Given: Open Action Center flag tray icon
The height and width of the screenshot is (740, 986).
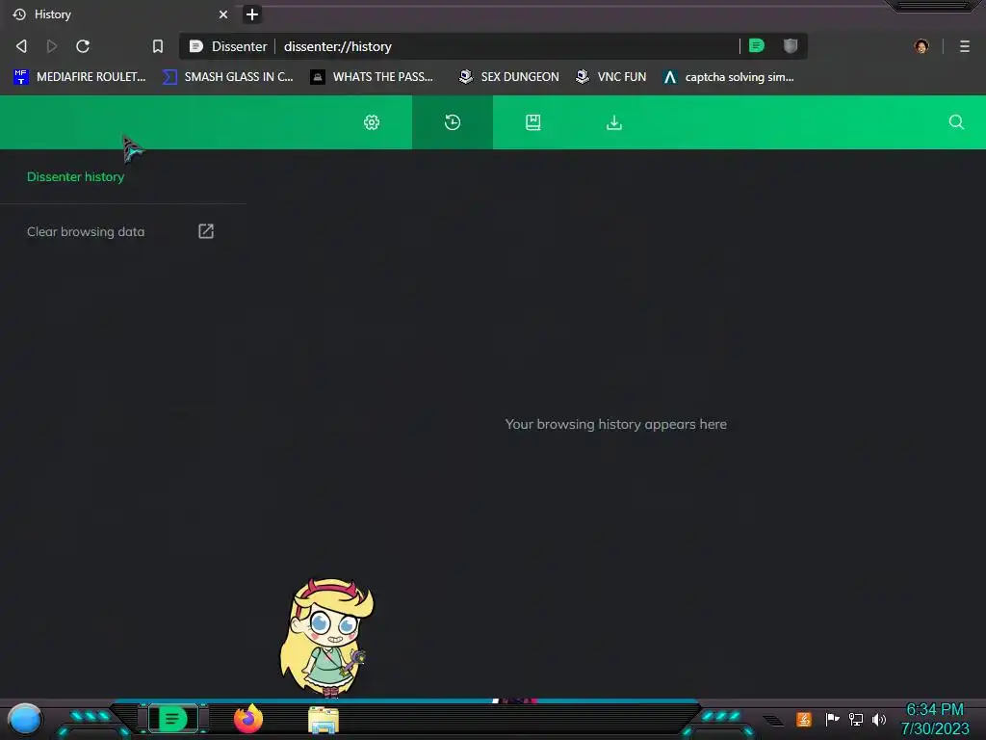Looking at the screenshot, I should 832,719.
